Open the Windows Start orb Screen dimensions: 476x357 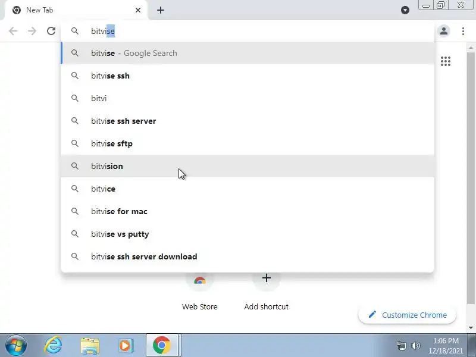16,345
